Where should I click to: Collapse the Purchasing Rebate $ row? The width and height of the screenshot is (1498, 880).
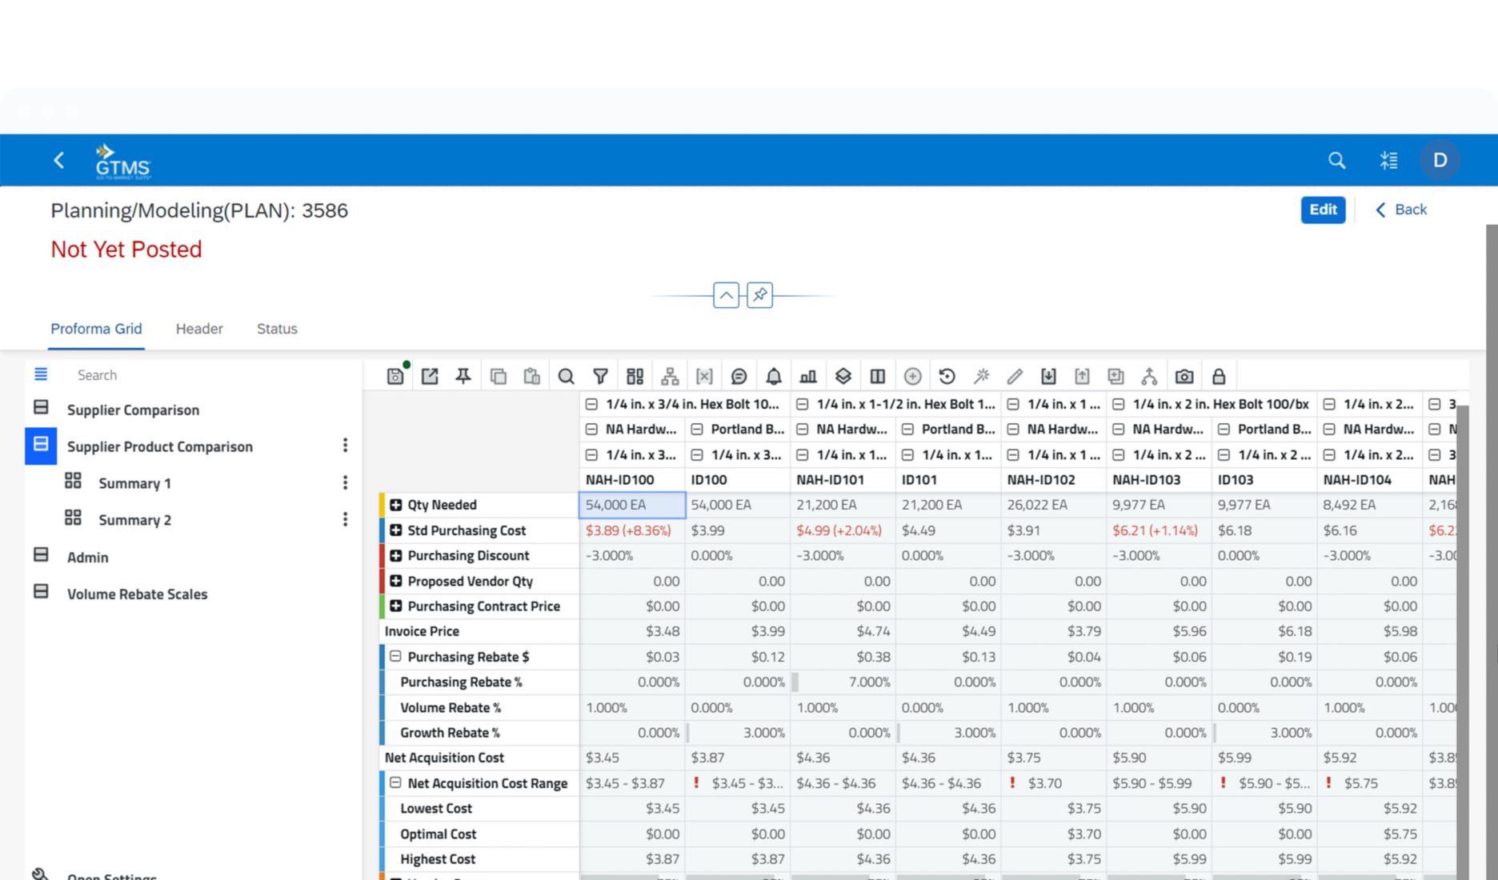(x=395, y=656)
